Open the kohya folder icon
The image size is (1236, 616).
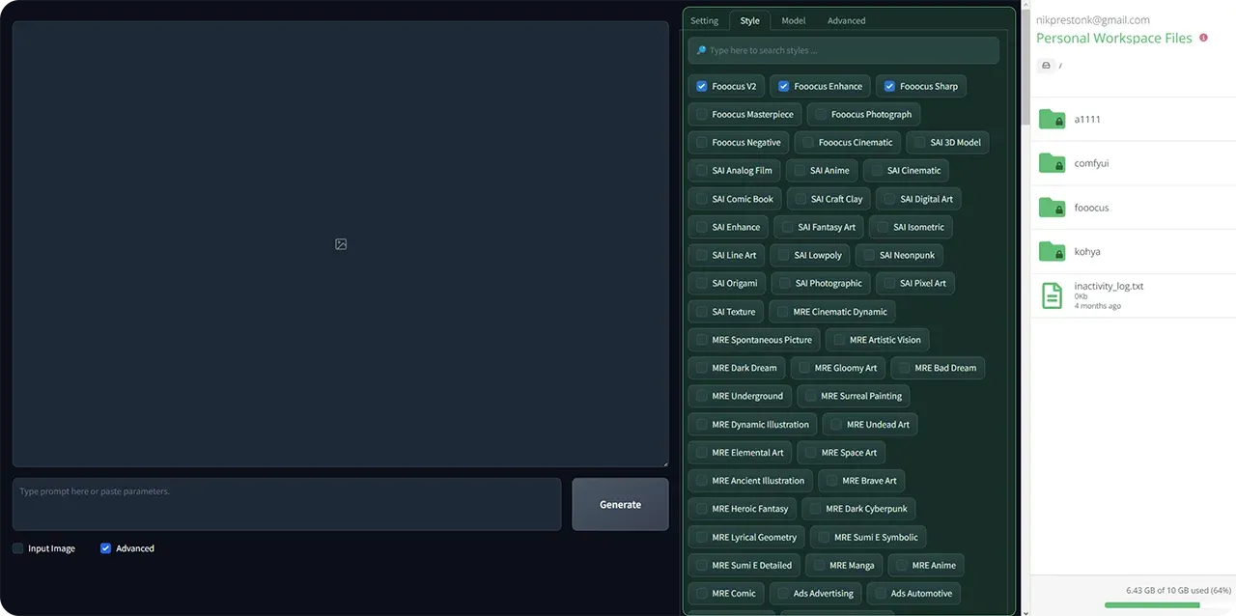[x=1052, y=250]
